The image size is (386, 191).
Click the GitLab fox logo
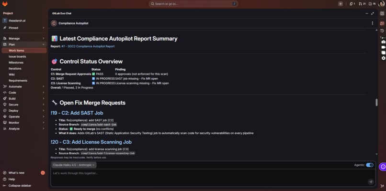[x=5, y=4]
